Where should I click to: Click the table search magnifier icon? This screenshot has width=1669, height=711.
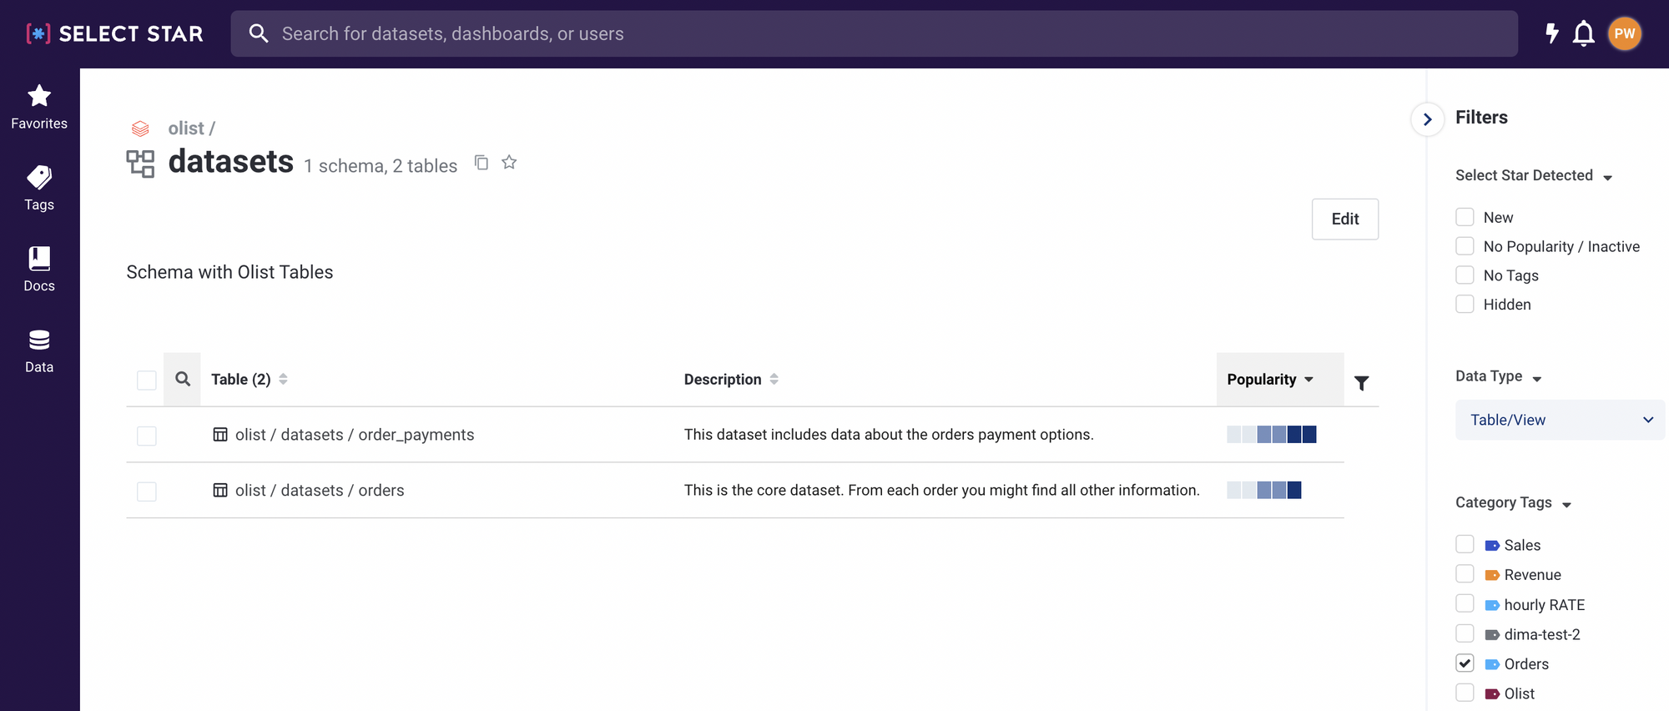183,380
